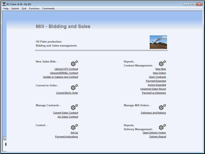Click the 'Manage Mill Orders: -' label
The height and width of the screenshot is (154, 205).
click(x=137, y=105)
